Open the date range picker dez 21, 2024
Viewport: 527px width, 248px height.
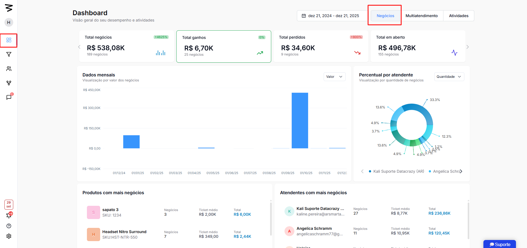point(331,16)
